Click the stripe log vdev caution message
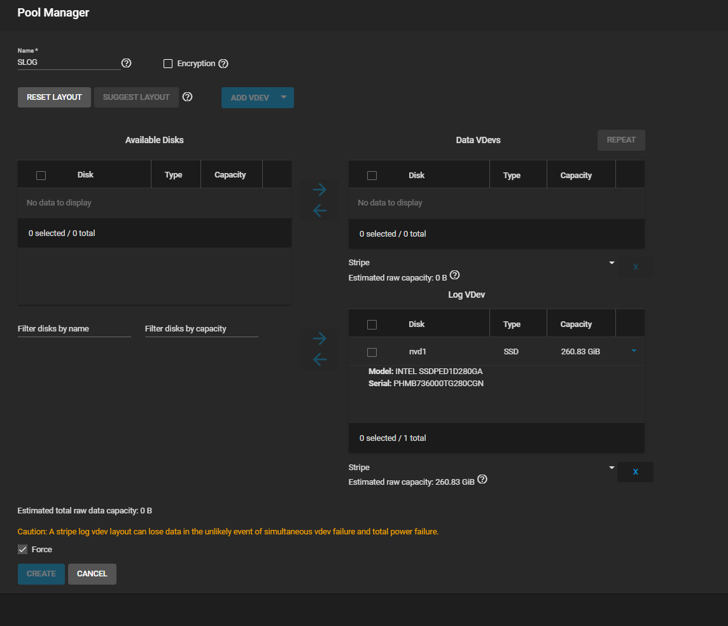The image size is (728, 626). [228, 532]
